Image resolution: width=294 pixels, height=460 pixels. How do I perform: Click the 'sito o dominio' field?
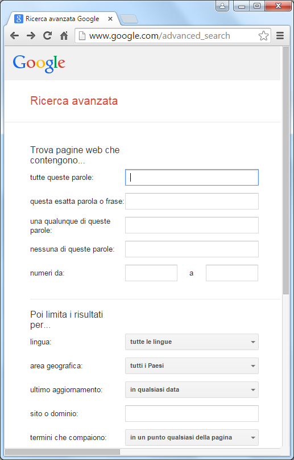point(192,414)
